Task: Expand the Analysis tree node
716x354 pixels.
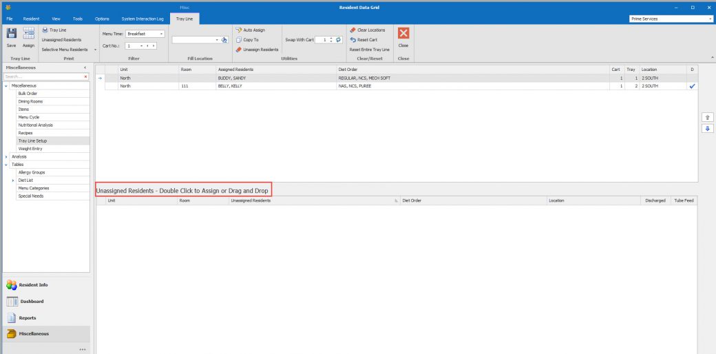Action: [x=6, y=156]
